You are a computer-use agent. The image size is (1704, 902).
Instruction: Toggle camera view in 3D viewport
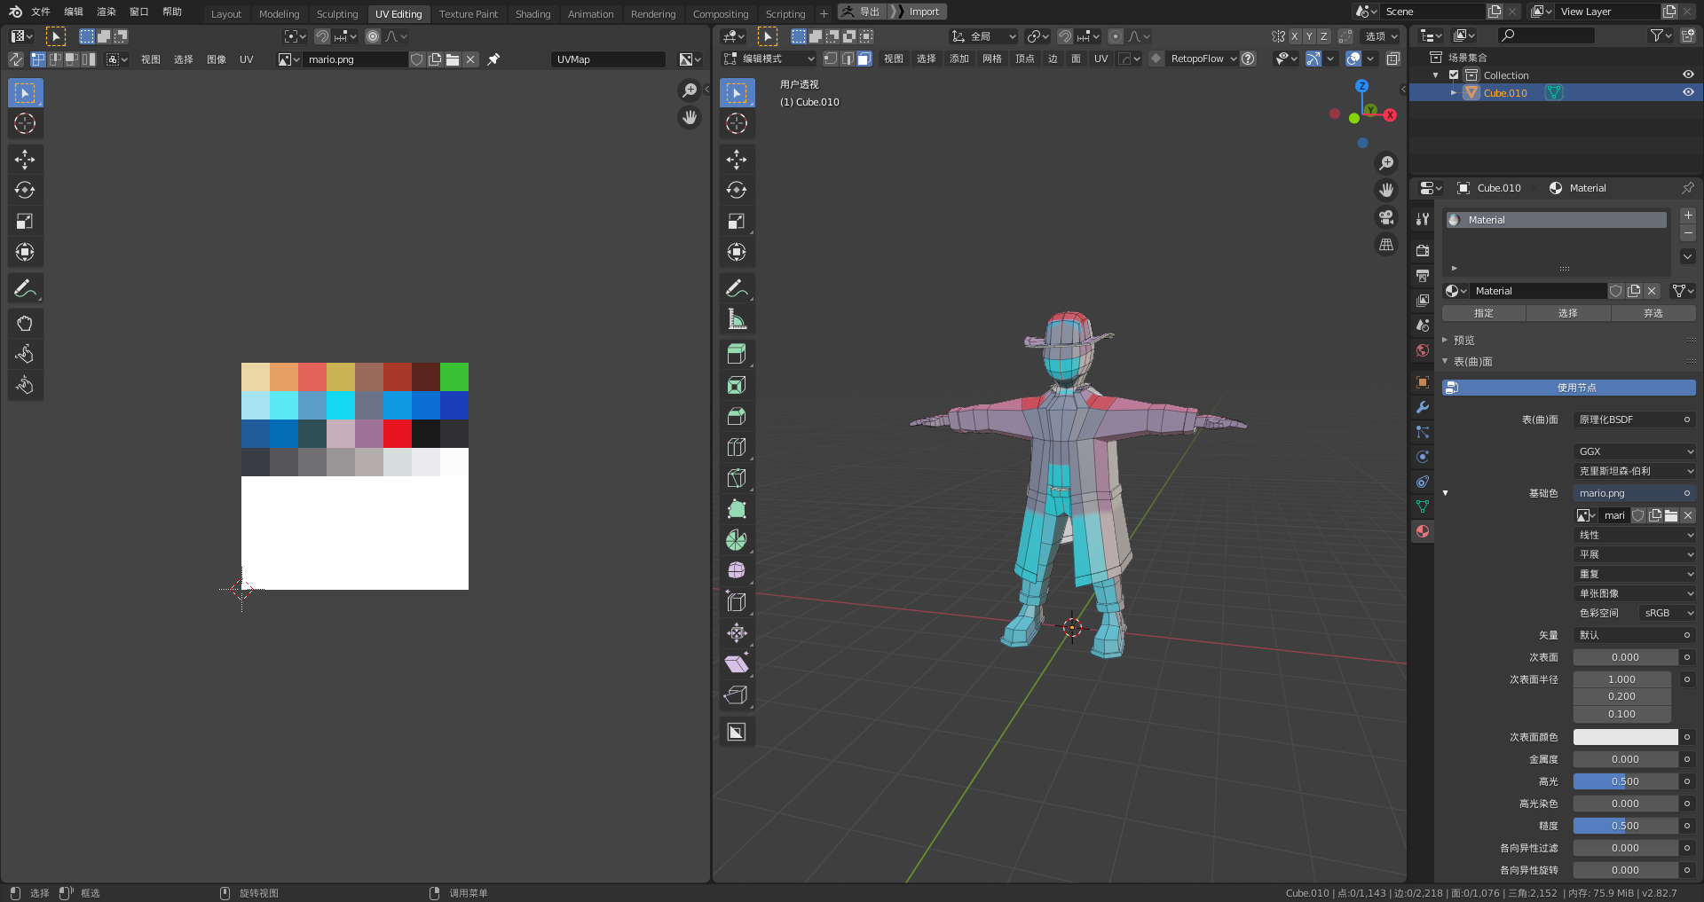1386,217
